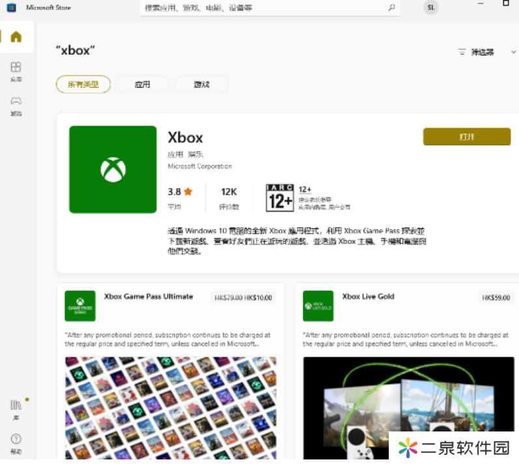Screen dimensions: 519x464
Task: Click the Xbox Game Pass Ultimate icon
Action: point(80,306)
